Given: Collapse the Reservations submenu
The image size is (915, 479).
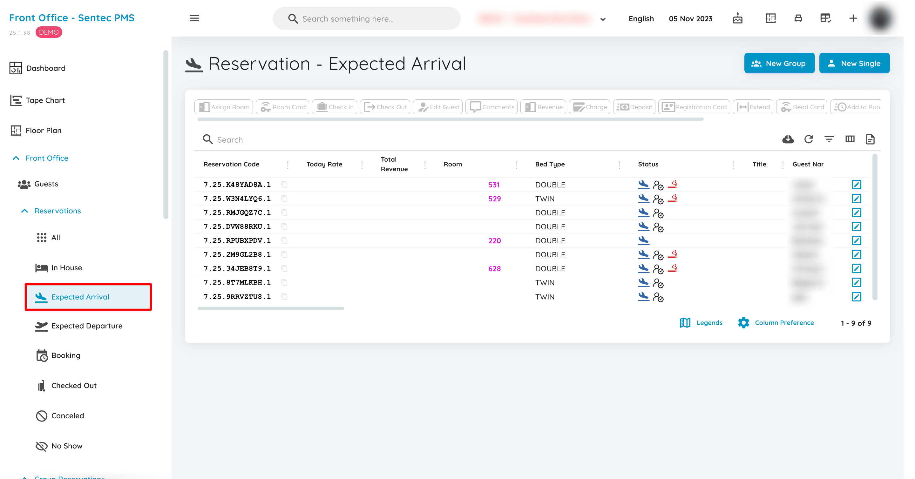Looking at the screenshot, I should (x=24, y=211).
